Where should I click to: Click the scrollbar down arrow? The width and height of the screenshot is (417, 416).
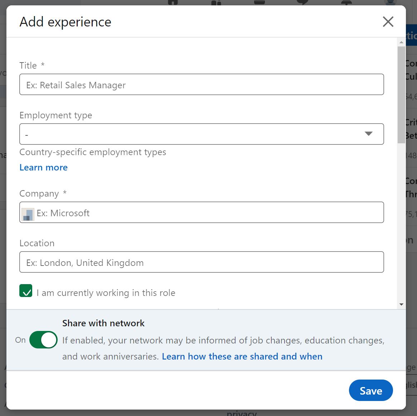tap(401, 304)
